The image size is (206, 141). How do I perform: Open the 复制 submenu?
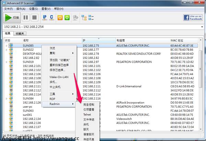pos(59,53)
